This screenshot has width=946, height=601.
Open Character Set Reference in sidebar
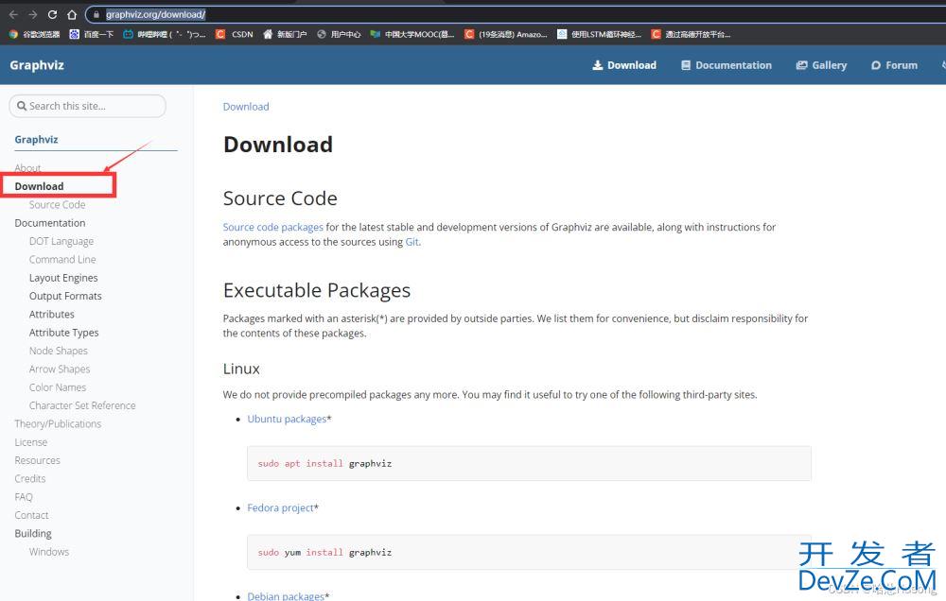[82, 405]
